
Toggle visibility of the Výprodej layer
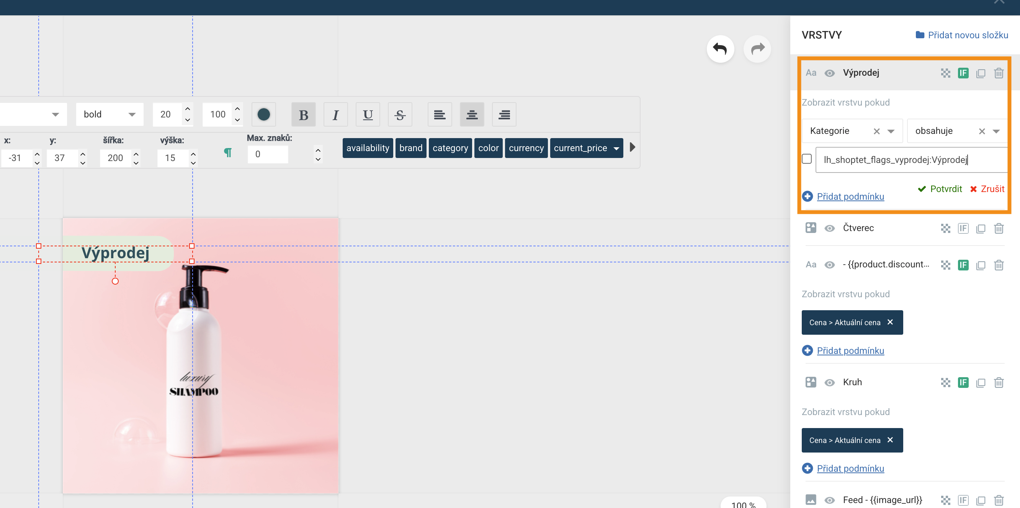(x=829, y=73)
